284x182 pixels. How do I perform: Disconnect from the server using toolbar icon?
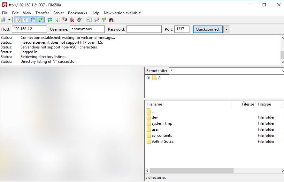coord(72,20)
